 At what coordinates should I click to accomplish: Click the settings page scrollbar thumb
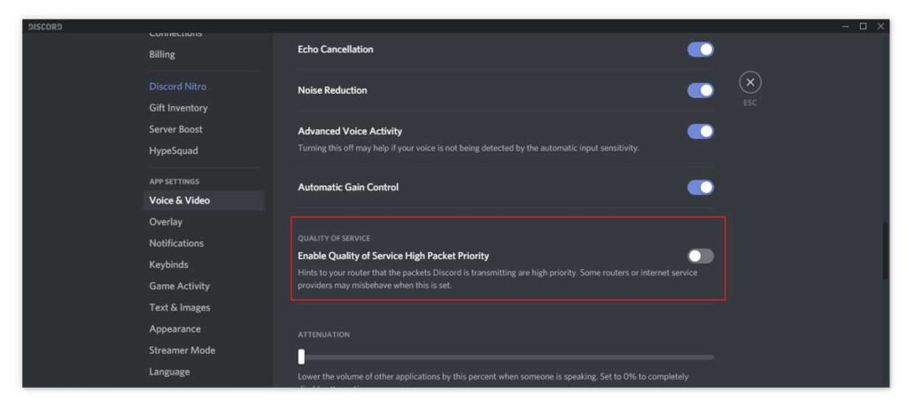[885, 251]
